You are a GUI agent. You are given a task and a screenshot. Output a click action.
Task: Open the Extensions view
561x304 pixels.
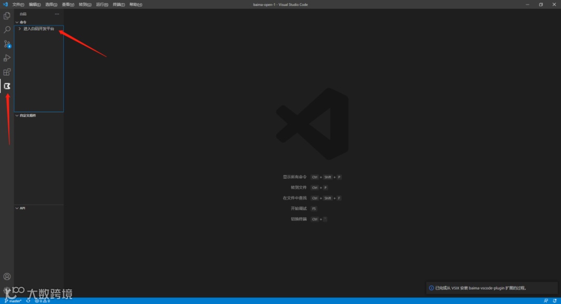7,72
